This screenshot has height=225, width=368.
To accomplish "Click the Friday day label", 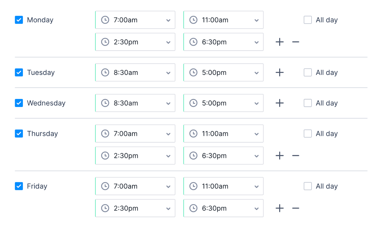I will point(37,186).
